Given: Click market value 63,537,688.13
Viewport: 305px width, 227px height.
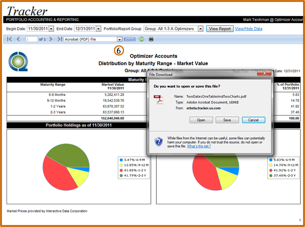Looking at the screenshot, I should pyautogui.click(x=113, y=112).
